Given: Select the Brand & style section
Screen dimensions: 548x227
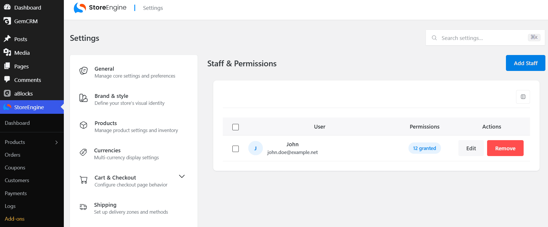Looking at the screenshot, I should pyautogui.click(x=133, y=99).
